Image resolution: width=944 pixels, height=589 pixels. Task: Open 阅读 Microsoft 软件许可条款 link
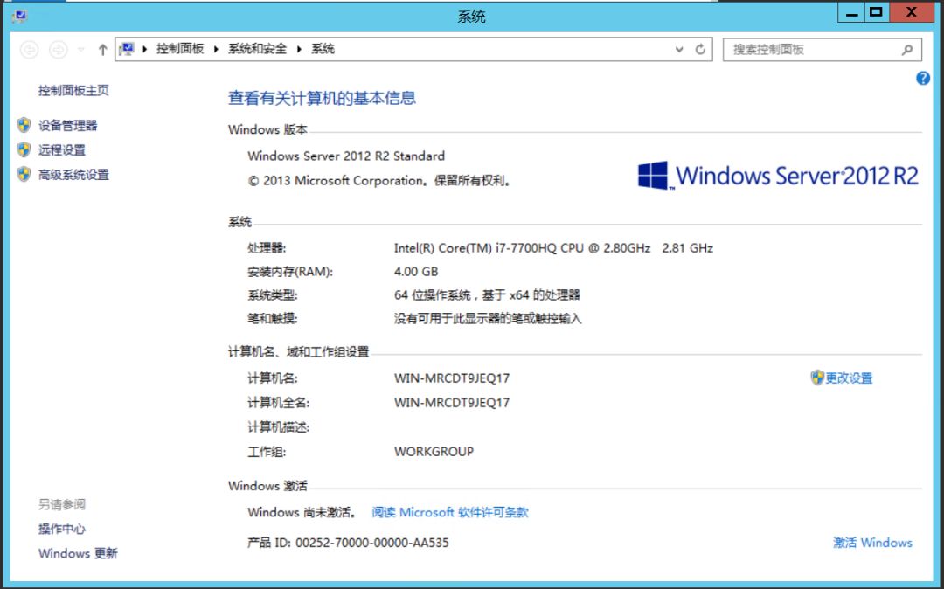click(450, 512)
